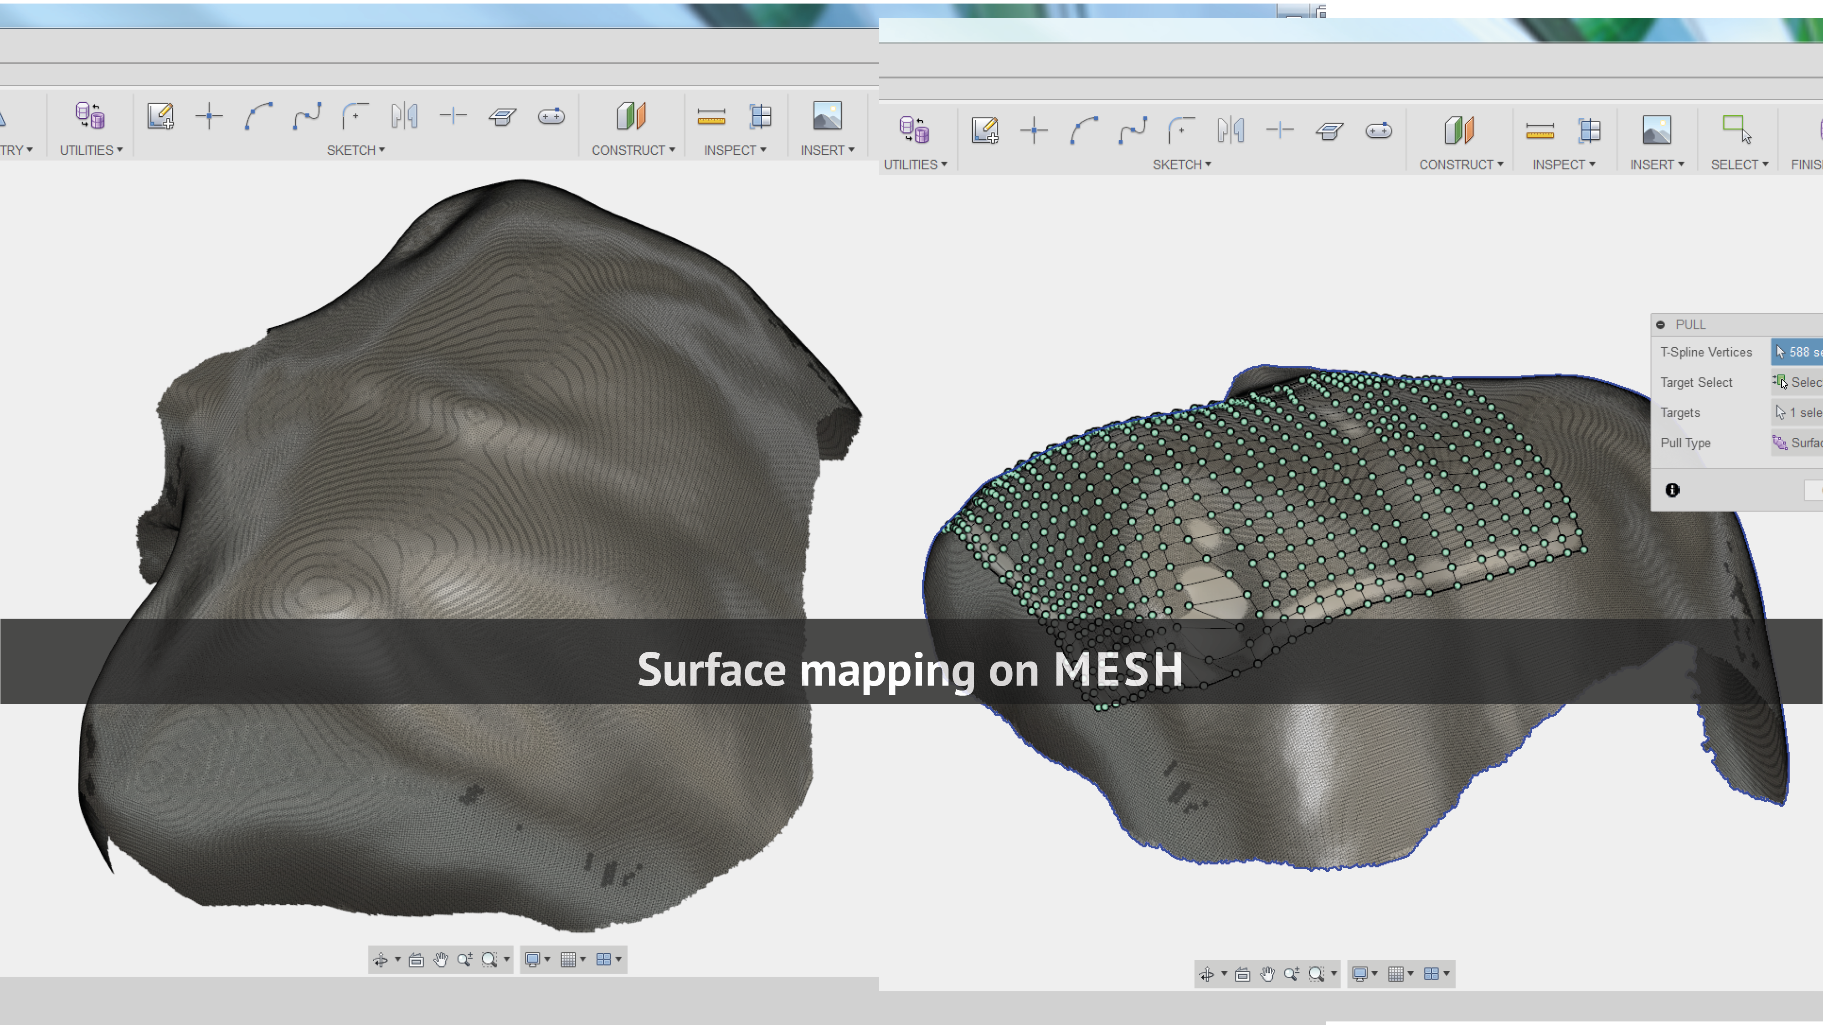The image size is (1823, 1025).
Task: Click Create Sketch icon in left window
Action: pyautogui.click(x=160, y=115)
